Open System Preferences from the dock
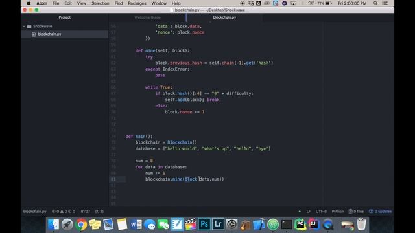The image size is (415, 233). click(232, 225)
